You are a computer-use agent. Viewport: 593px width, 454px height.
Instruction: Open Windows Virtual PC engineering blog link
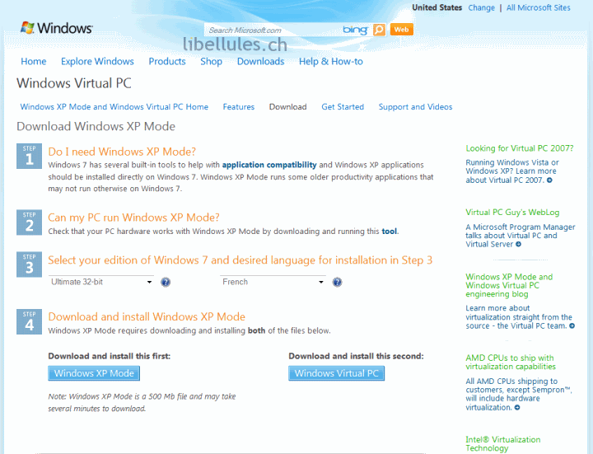[x=509, y=285]
